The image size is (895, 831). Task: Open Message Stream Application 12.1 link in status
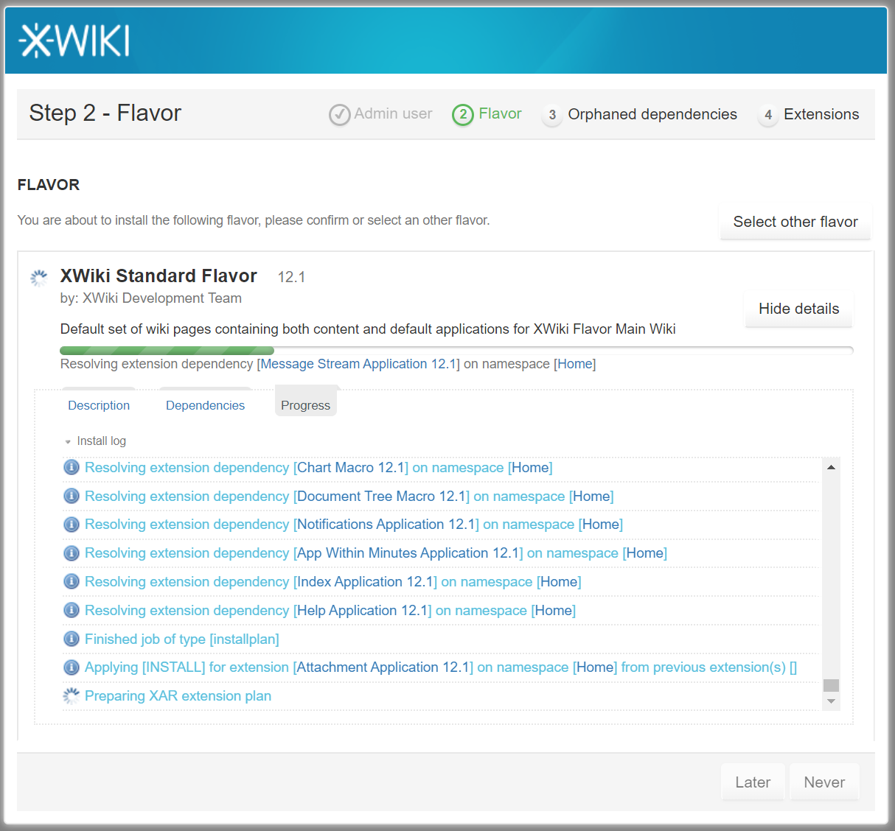pos(358,364)
